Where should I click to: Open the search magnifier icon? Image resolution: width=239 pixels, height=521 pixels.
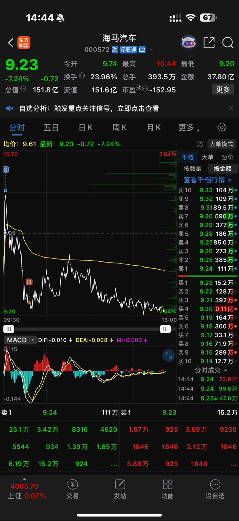[228, 43]
